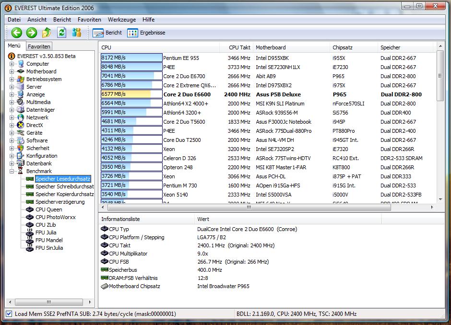The width and height of the screenshot is (451, 325).
Task: Open the Ansicht menu
Action: point(37,20)
